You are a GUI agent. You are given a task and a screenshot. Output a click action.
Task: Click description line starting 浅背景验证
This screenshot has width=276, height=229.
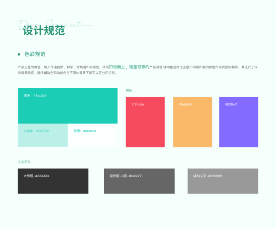tap(67, 73)
